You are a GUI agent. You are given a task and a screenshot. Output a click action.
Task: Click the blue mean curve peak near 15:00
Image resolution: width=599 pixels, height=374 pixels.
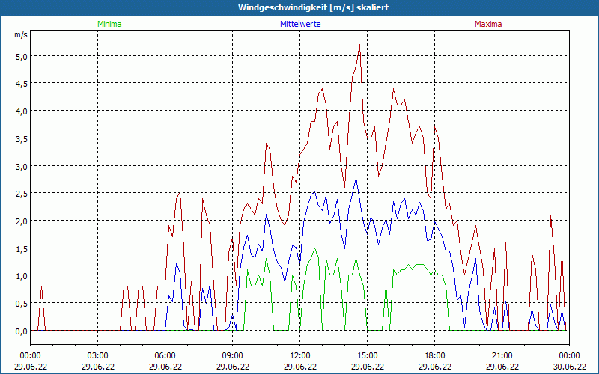click(356, 178)
